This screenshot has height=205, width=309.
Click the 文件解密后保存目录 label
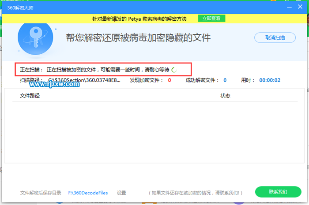coord(41,193)
